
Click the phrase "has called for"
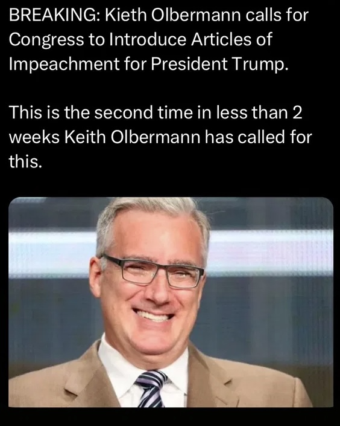point(258,137)
